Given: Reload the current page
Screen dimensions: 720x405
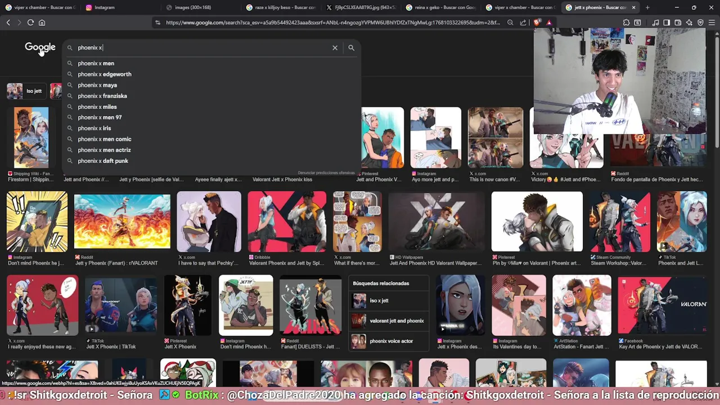Looking at the screenshot, I should (30, 22).
